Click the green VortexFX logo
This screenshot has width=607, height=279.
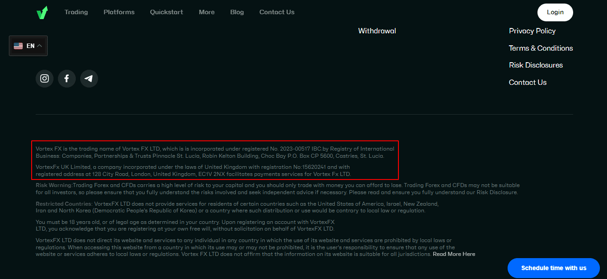coord(42,12)
